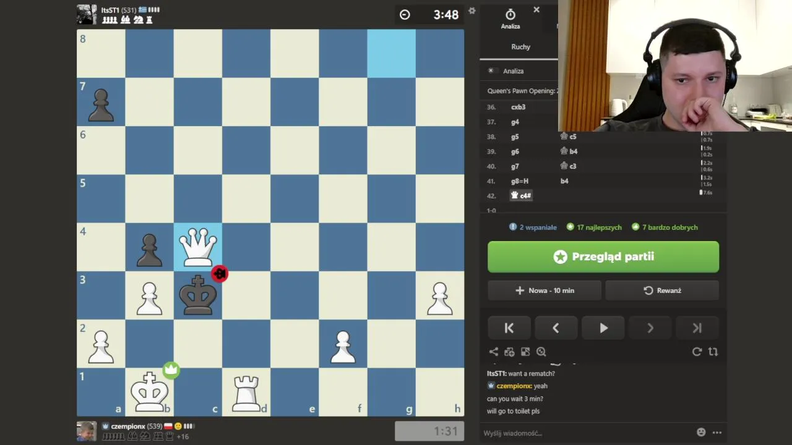Image resolution: width=792 pixels, height=445 pixels.
Task: Click the top clock showing 3:48
Action: point(429,15)
